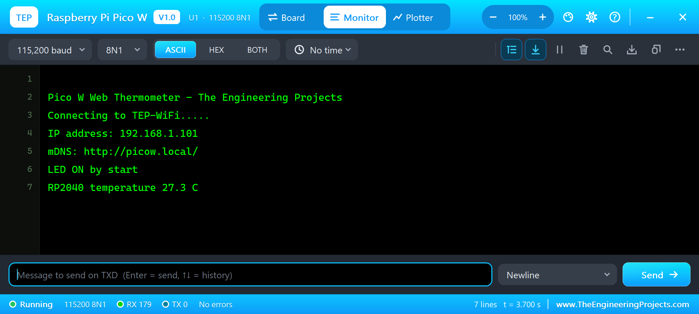Click the RP2040 temperature 27.3 C line

[123, 187]
